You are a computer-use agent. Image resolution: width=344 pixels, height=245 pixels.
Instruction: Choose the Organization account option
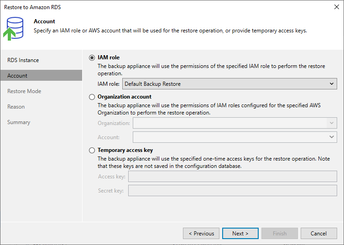(x=92, y=97)
